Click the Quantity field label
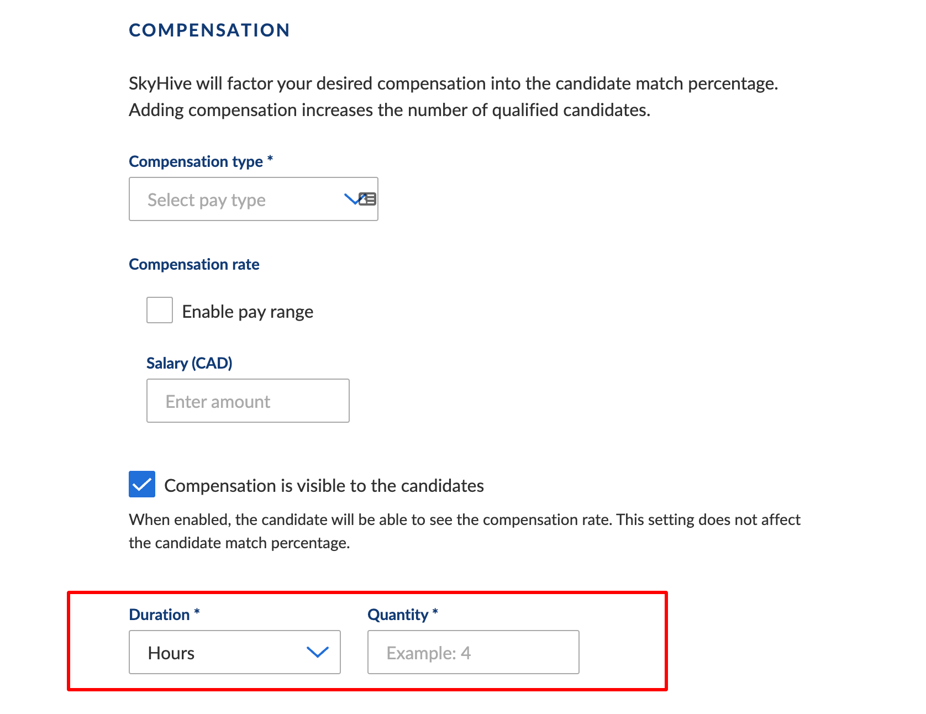926x714 pixels. coord(403,615)
